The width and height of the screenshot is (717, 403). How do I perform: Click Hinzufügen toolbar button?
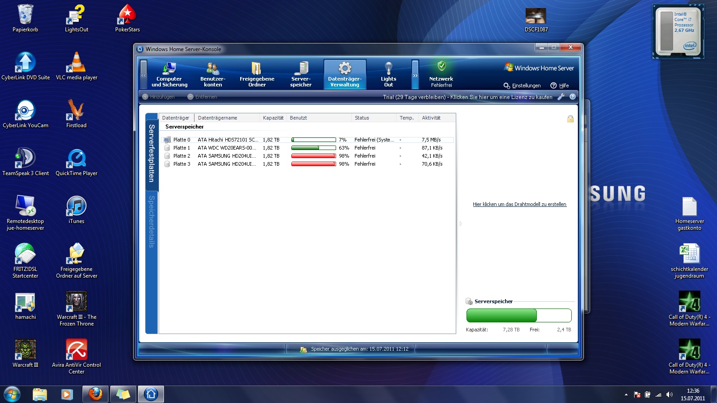click(158, 97)
